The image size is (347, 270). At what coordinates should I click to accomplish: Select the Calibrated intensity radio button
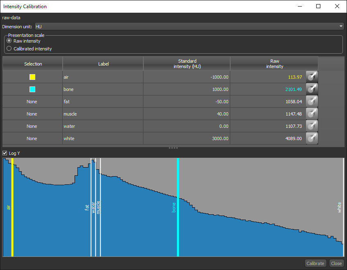(9, 49)
